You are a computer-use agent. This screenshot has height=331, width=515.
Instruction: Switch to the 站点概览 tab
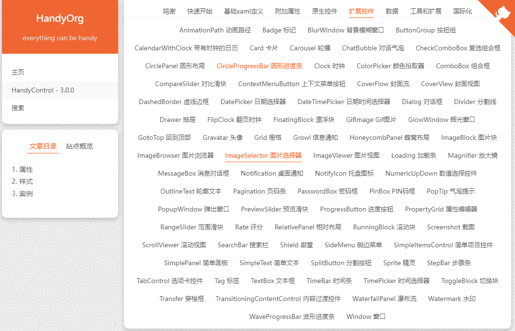tap(79, 147)
